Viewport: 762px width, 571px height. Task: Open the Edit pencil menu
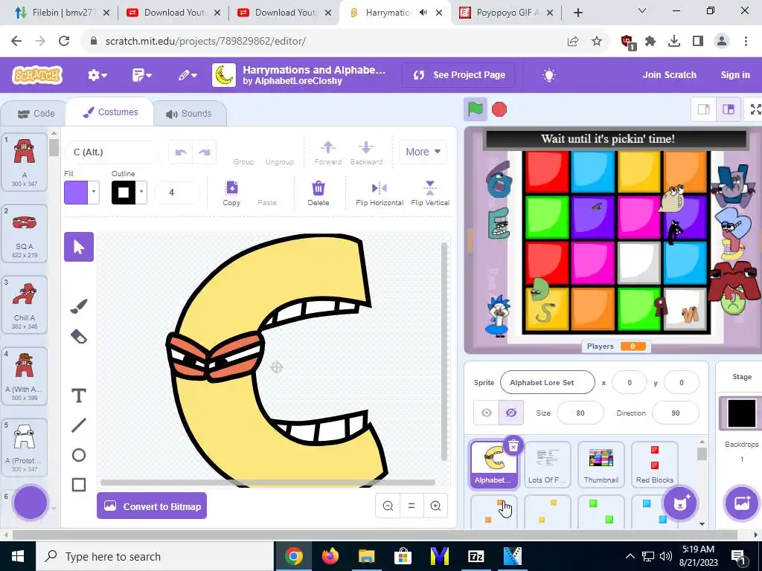click(188, 75)
